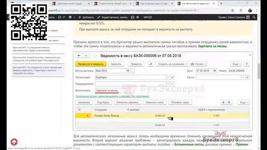Click the Изменить зарплату button
The width and height of the screenshot is (267, 150).
point(127,102)
